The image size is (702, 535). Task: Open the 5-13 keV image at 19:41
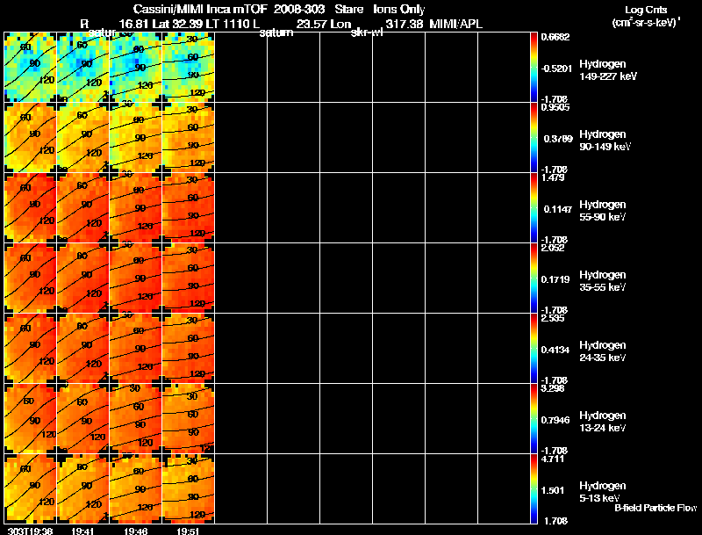click(82, 488)
